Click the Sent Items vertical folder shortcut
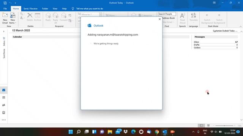Screen dimensions: 243x136 coord(4,54)
